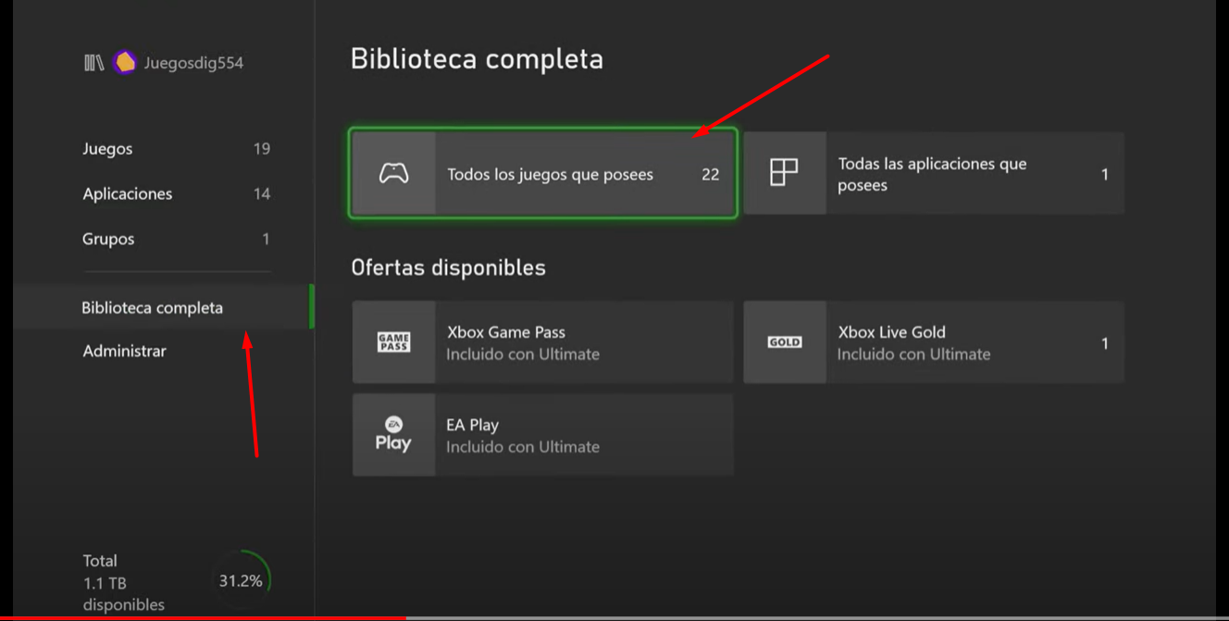Click the 31.2% storage usage ring
1229x621 pixels.
point(241,581)
